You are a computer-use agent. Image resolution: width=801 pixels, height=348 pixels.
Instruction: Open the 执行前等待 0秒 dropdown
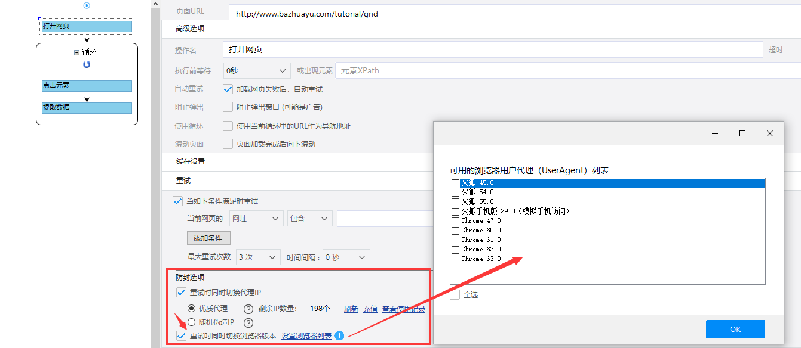(x=257, y=70)
